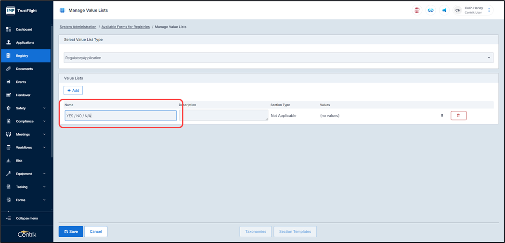Click the red database icon in header

click(x=417, y=10)
